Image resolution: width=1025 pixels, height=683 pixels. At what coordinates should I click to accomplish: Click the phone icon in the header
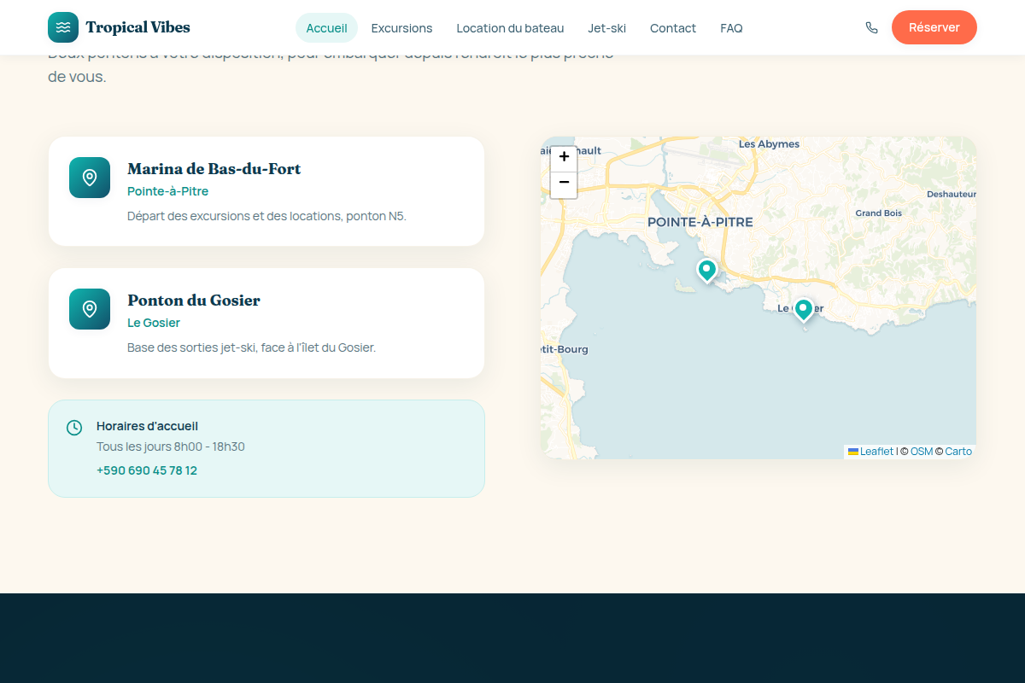[x=871, y=27]
